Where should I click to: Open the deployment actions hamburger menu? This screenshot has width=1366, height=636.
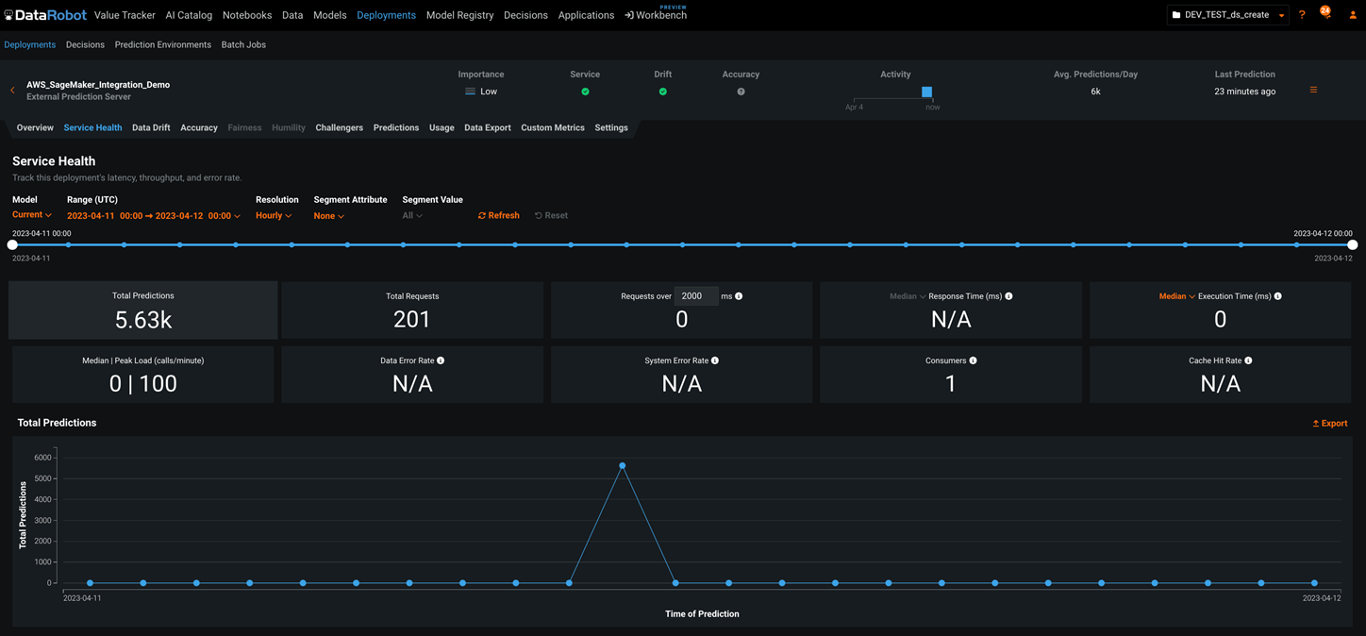1313,91
